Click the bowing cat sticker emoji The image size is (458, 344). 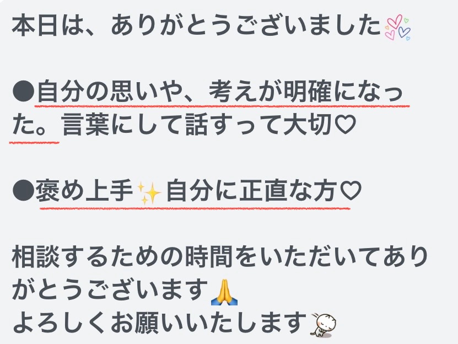click(x=322, y=324)
